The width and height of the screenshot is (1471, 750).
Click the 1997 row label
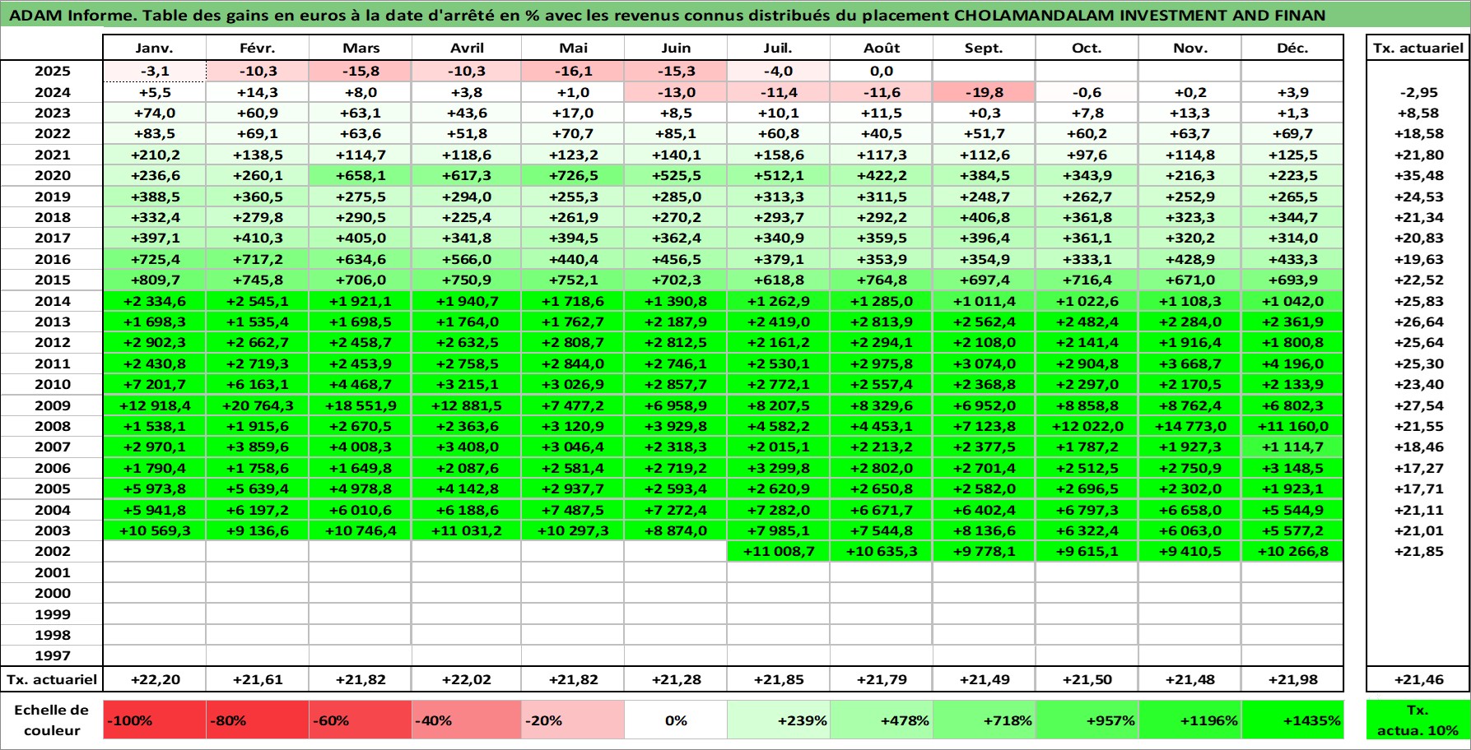(x=52, y=655)
